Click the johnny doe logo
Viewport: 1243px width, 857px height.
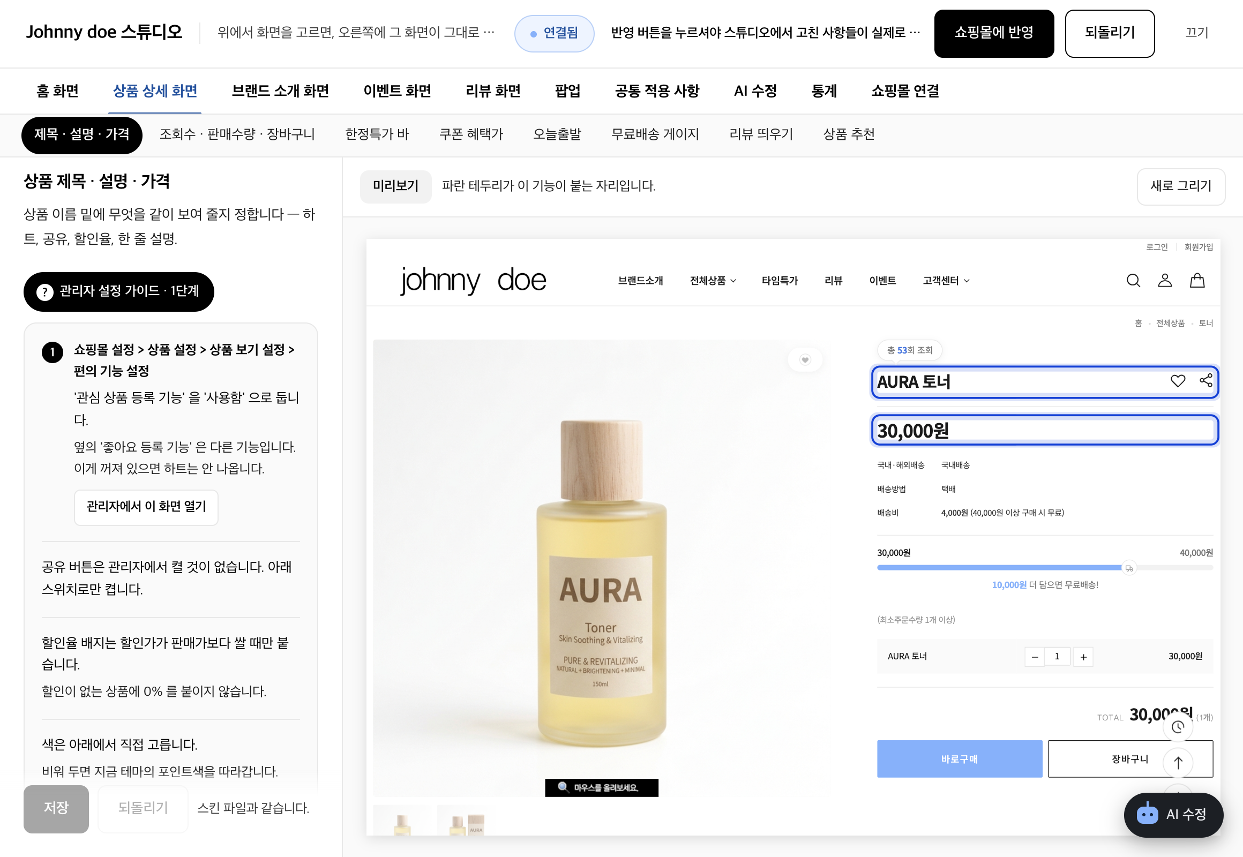pos(473,280)
